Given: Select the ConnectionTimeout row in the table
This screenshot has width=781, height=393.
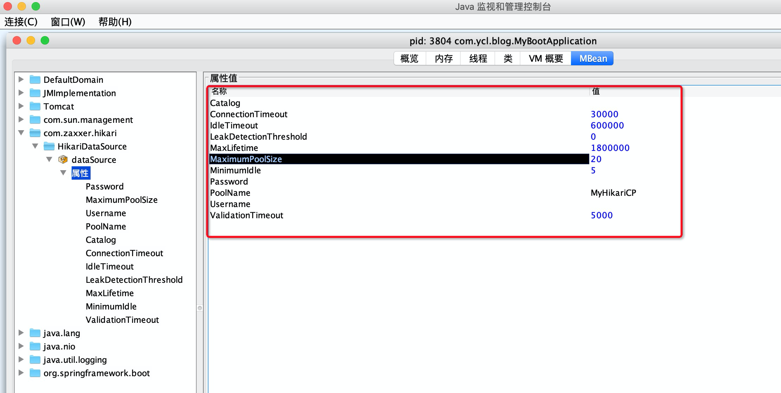Looking at the screenshot, I should click(x=249, y=114).
